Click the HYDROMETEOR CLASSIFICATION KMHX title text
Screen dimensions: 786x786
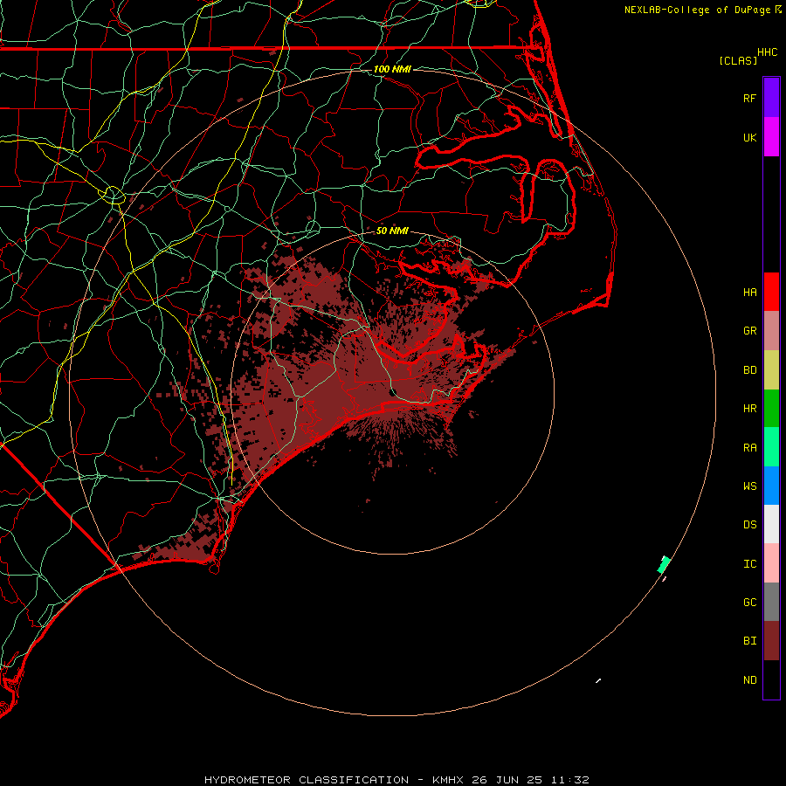click(x=396, y=780)
